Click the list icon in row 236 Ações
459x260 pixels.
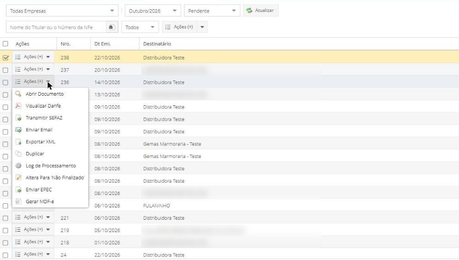18,81
